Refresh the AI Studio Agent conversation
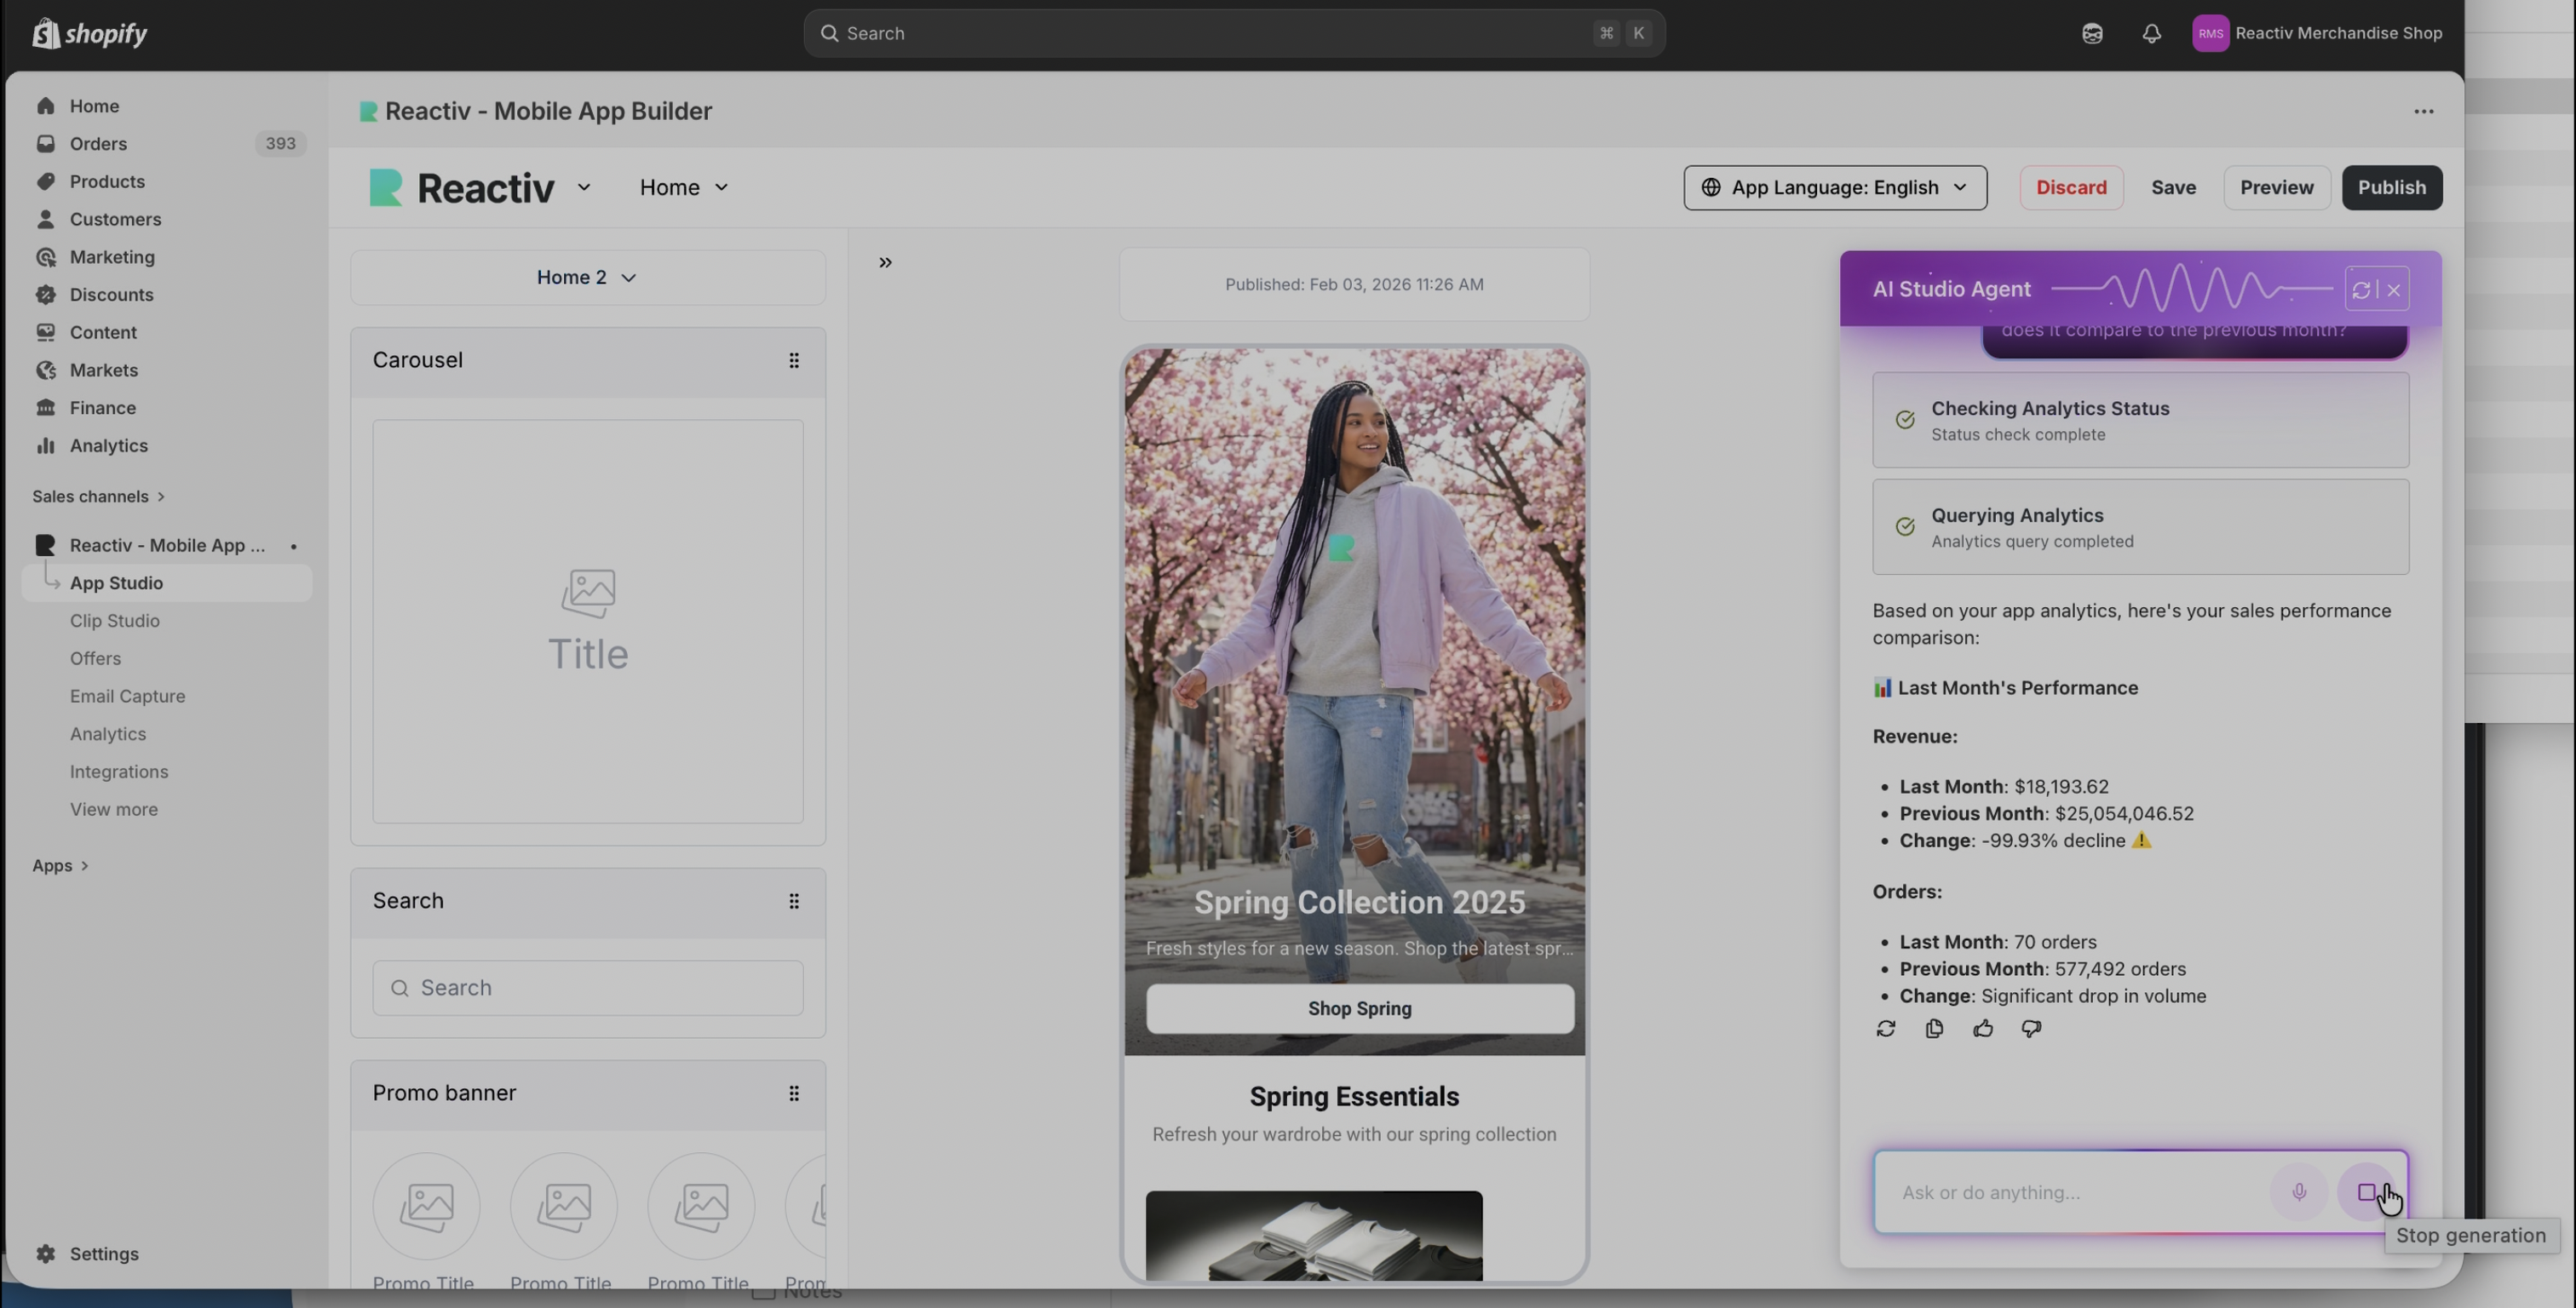 point(2361,290)
